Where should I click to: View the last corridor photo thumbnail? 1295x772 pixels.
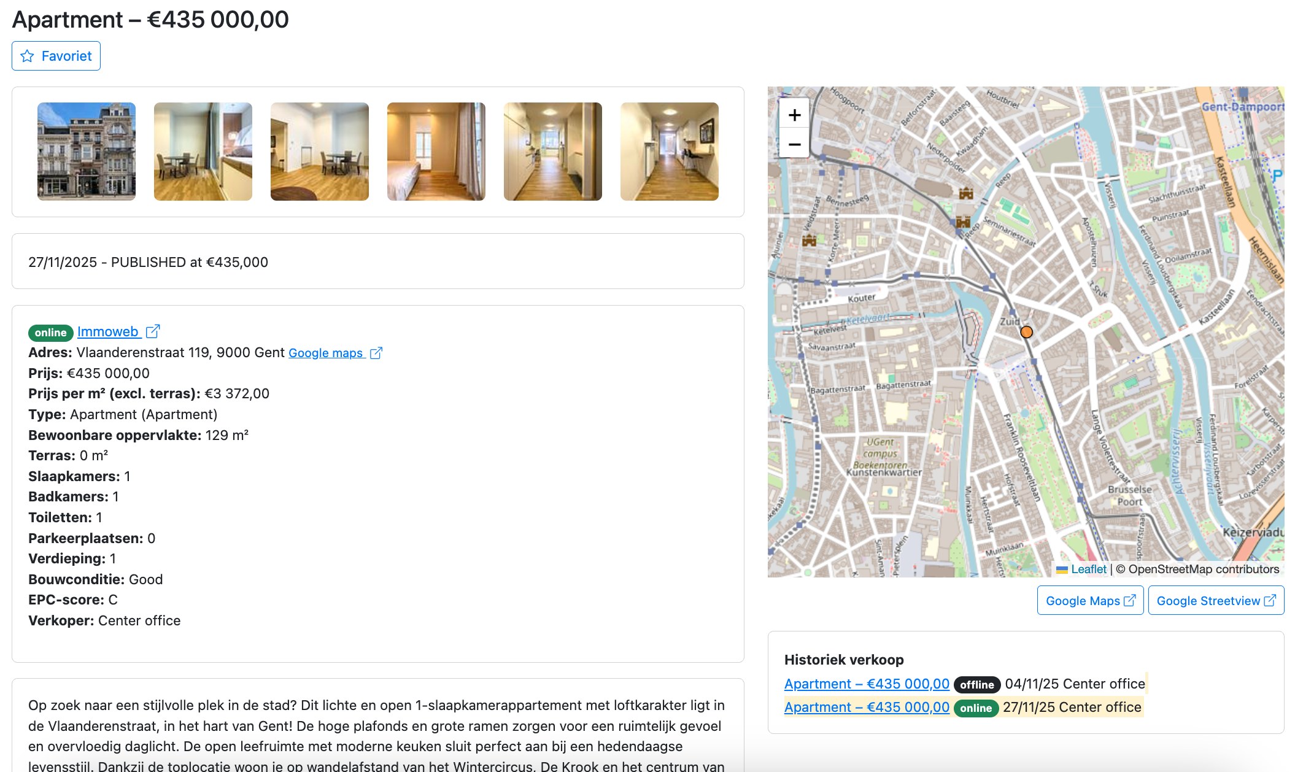tap(670, 152)
